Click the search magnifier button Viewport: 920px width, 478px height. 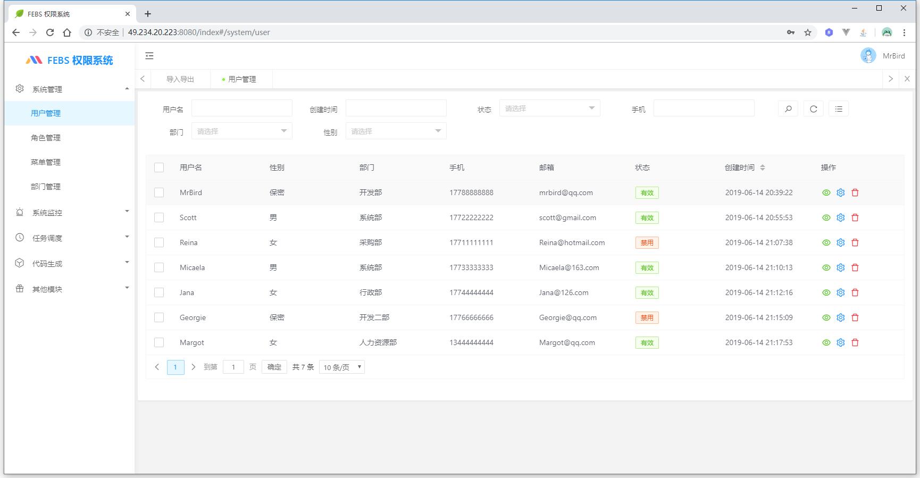(788, 109)
